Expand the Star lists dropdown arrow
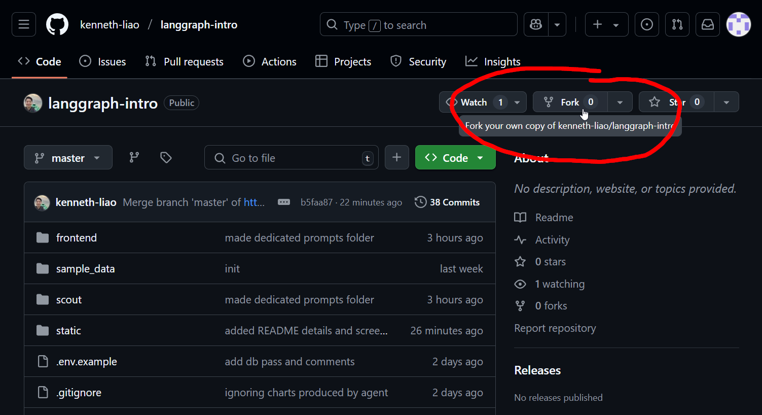This screenshot has height=415, width=762. click(x=727, y=102)
